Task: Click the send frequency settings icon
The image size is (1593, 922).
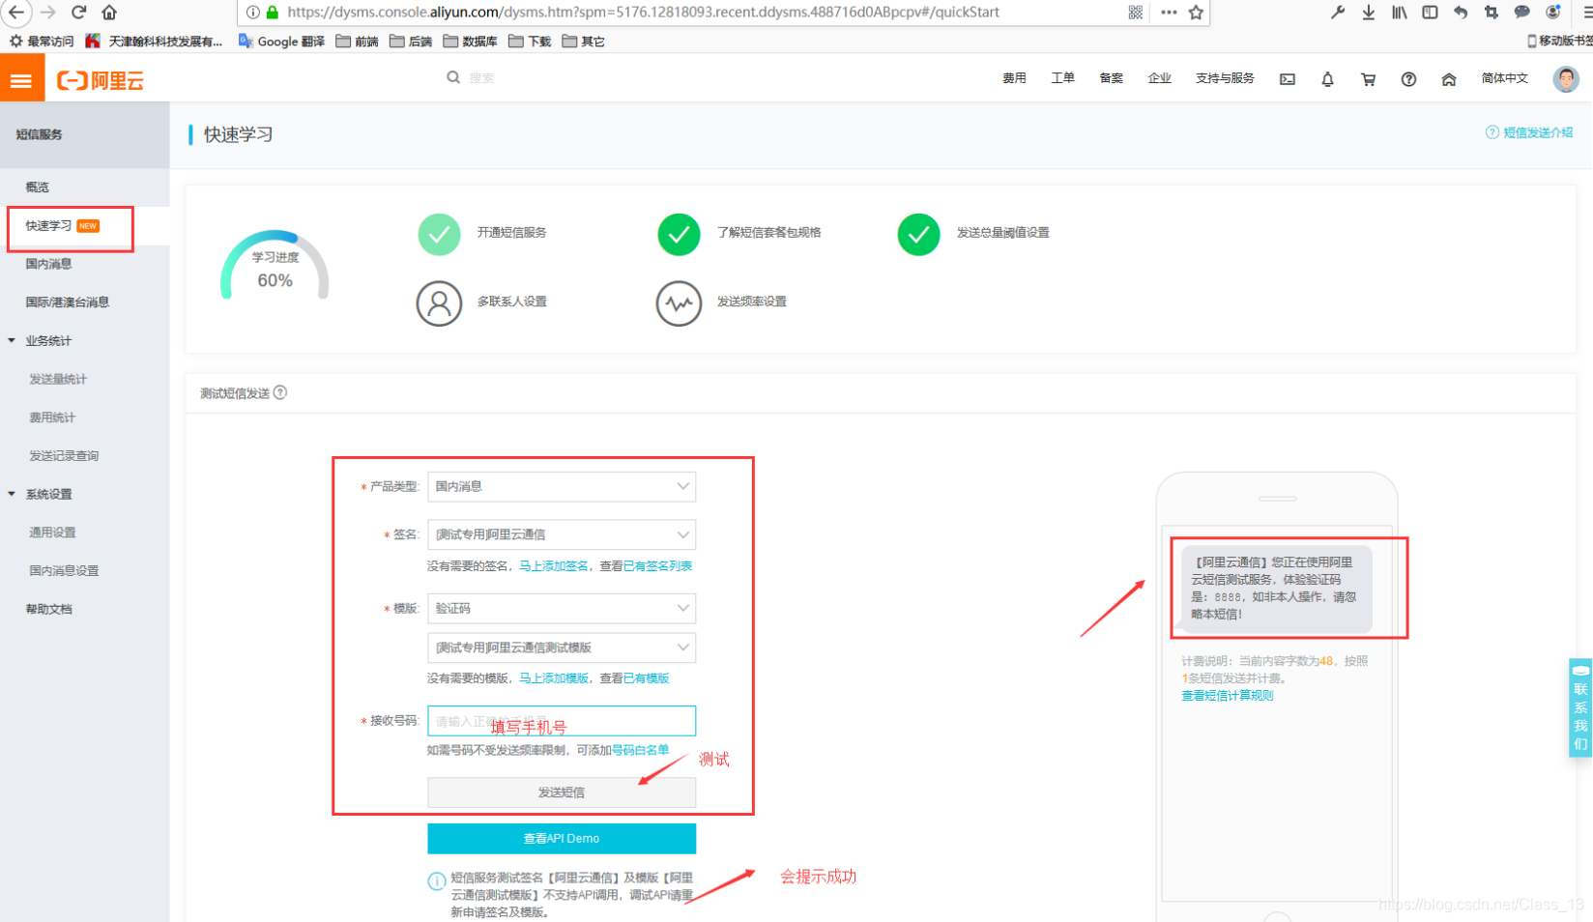Action: 679,303
